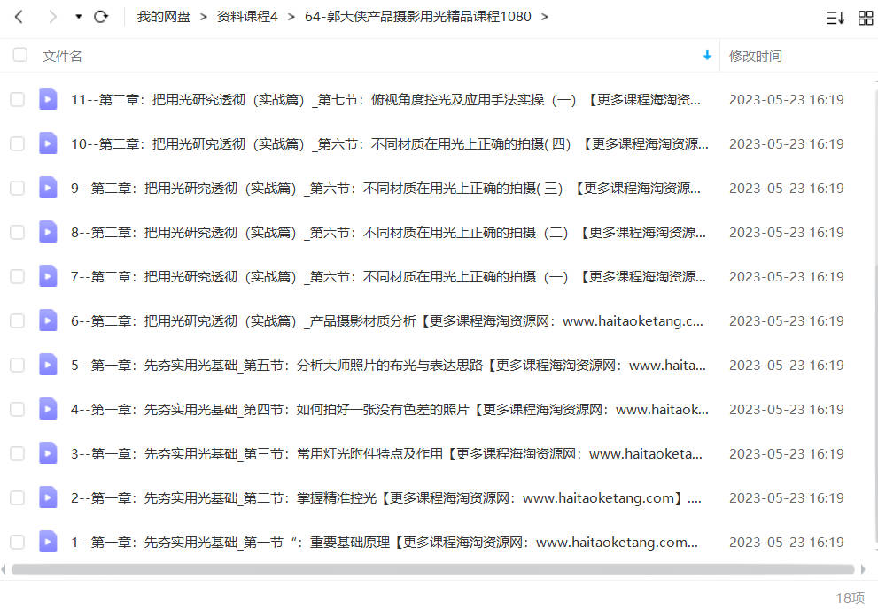
Task: Select file name 8--第二章 第六节 拍摄(二)
Action: click(x=388, y=232)
